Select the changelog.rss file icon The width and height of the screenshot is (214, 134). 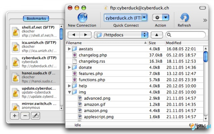tap(75, 61)
